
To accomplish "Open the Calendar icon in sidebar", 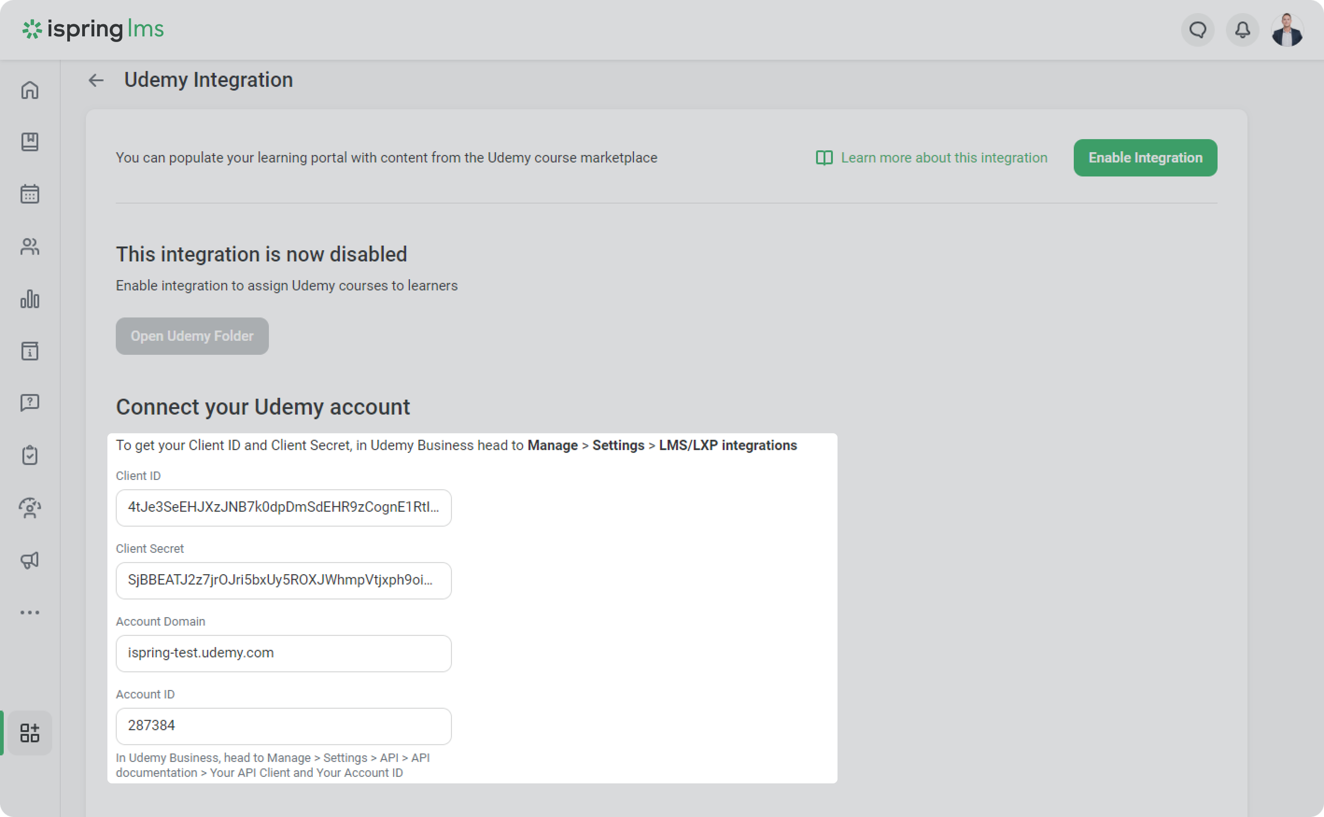I will 30,194.
